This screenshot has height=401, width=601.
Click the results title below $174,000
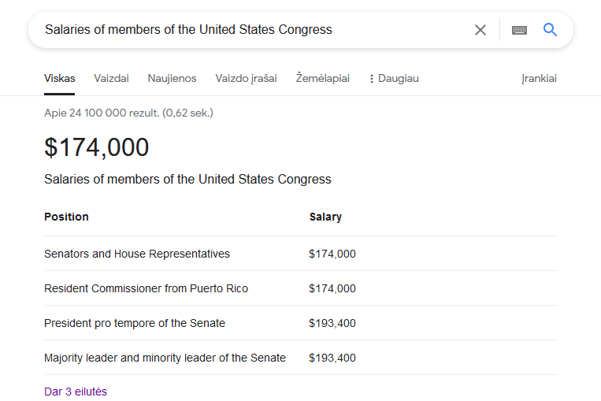187,180
